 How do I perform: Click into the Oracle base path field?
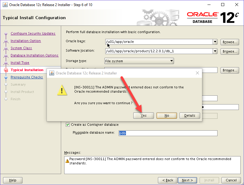pyautogui.click(x=159, y=42)
